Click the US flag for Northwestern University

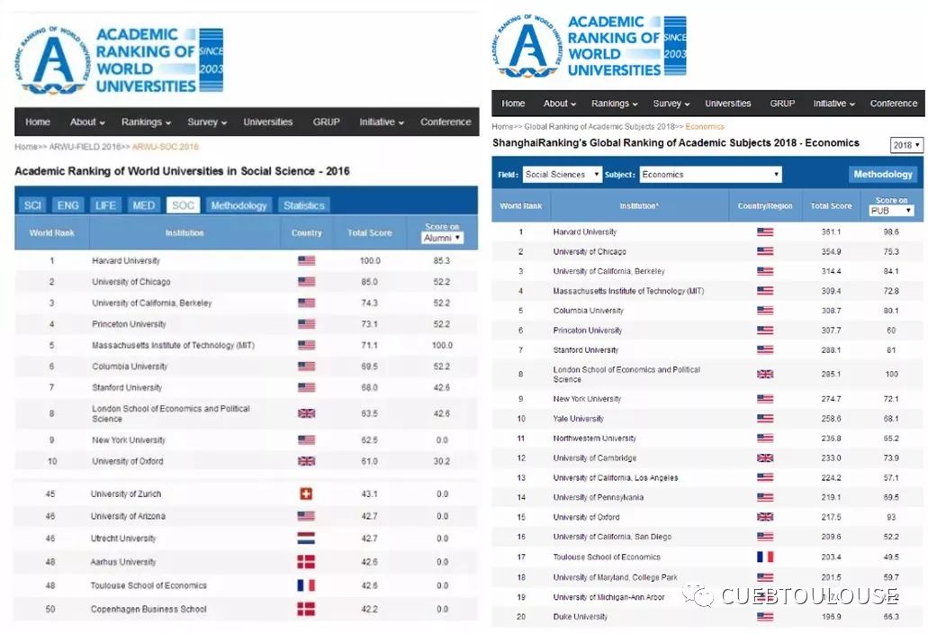(765, 438)
